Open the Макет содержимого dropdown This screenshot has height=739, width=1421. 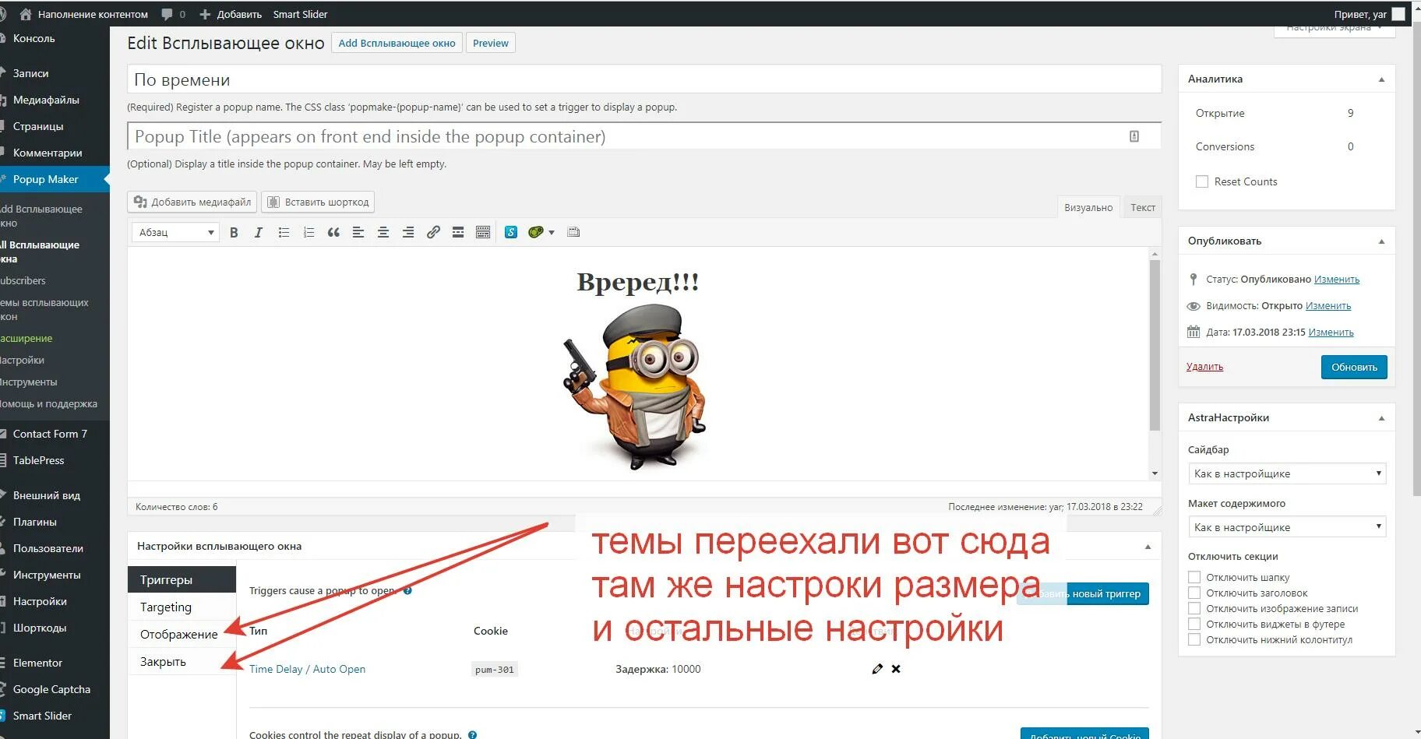click(1287, 527)
